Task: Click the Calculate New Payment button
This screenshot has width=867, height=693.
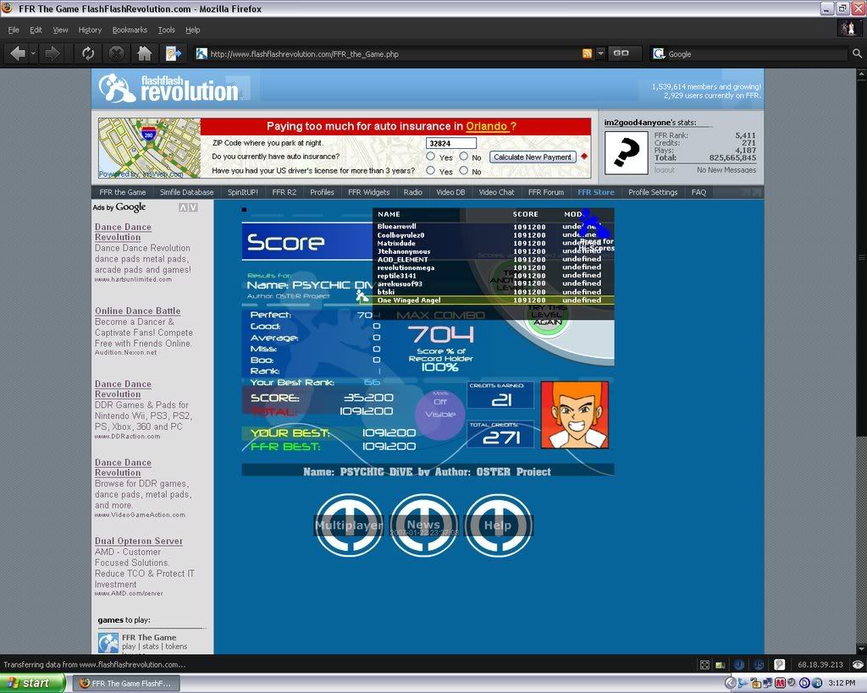Action: [x=533, y=157]
